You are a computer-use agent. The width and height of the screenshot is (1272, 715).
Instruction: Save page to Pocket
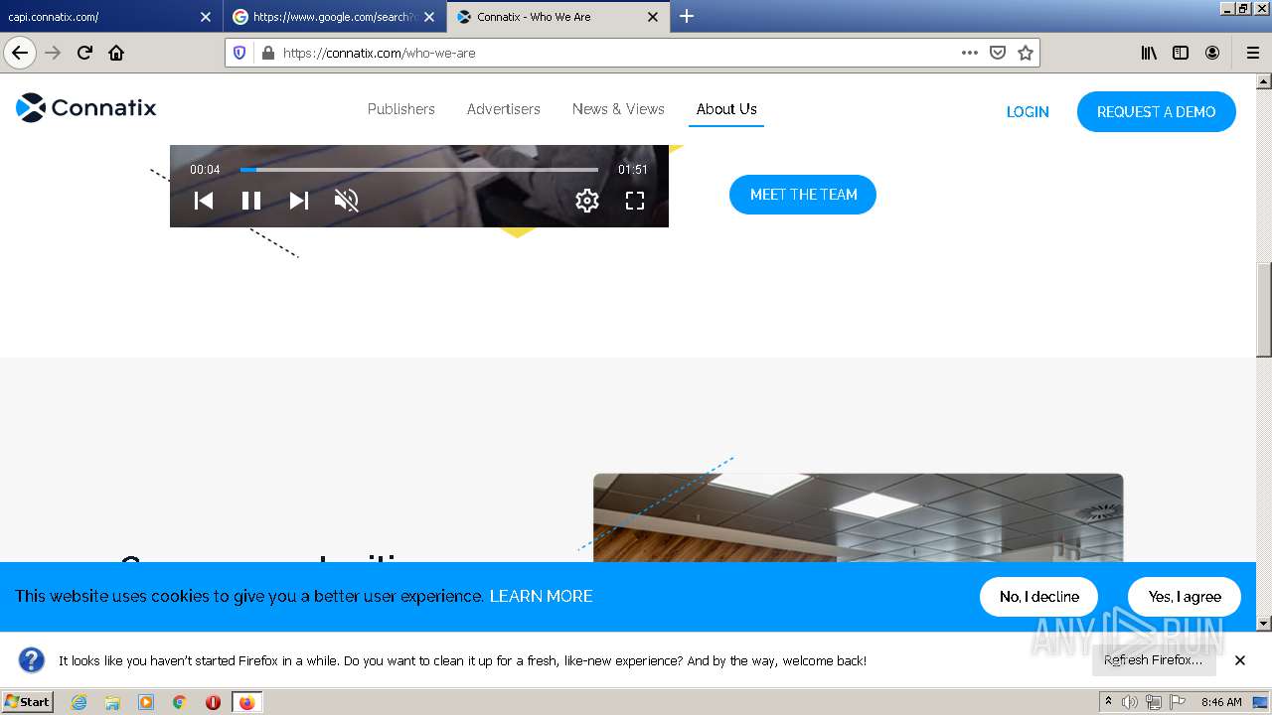point(998,53)
